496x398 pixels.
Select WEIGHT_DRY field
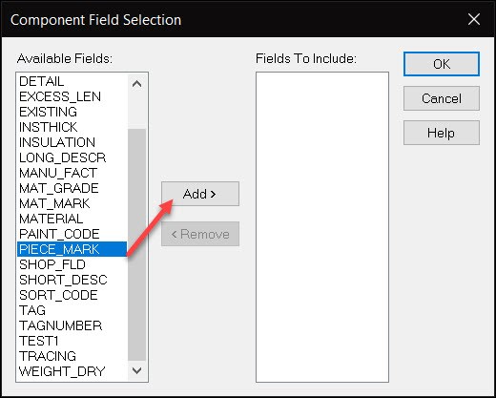tap(72, 371)
